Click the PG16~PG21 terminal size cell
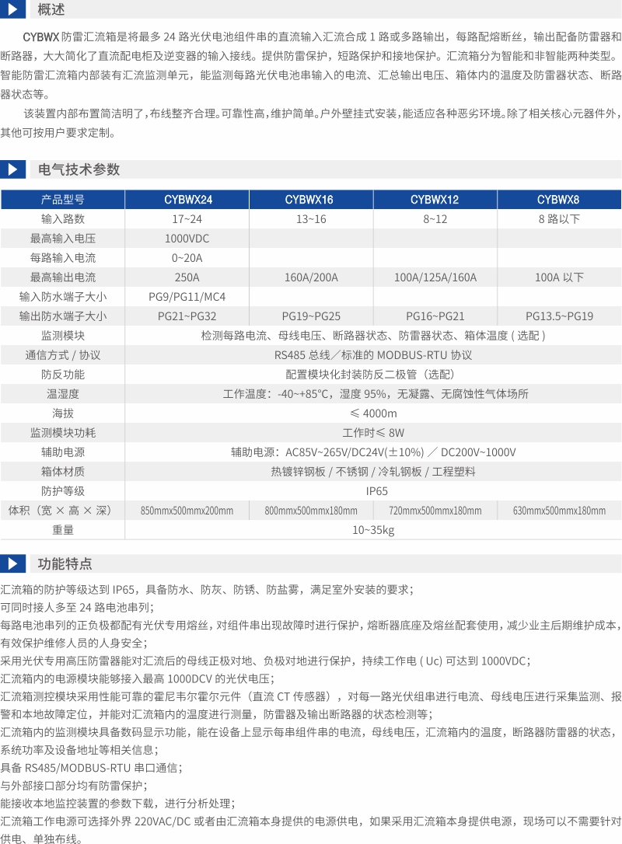This screenshot has width=622, height=844. 435,316
